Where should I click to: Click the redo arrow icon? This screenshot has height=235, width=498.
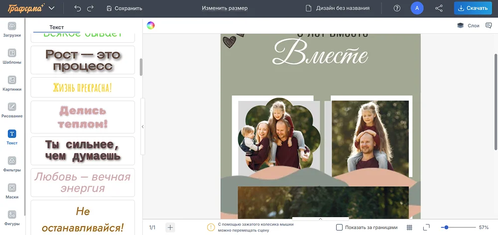pos(91,8)
